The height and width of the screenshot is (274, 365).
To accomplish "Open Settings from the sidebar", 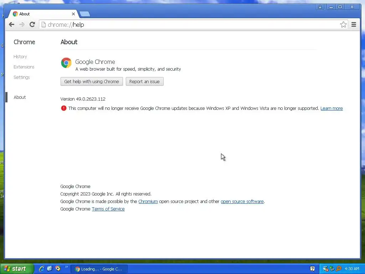I will pos(22,77).
